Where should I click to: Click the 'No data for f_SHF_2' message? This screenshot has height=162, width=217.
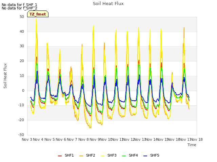19,8
